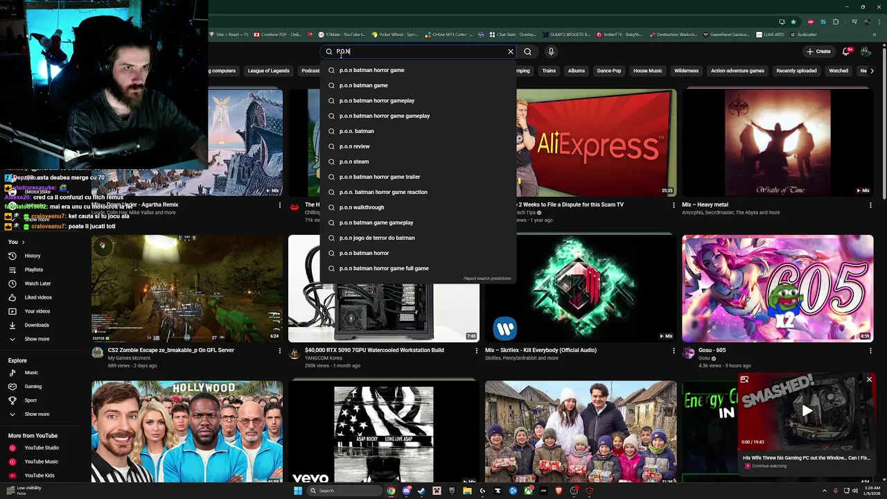Select 'p.o.n batman horror game full game'
This screenshot has width=887, height=499.
[418, 268]
